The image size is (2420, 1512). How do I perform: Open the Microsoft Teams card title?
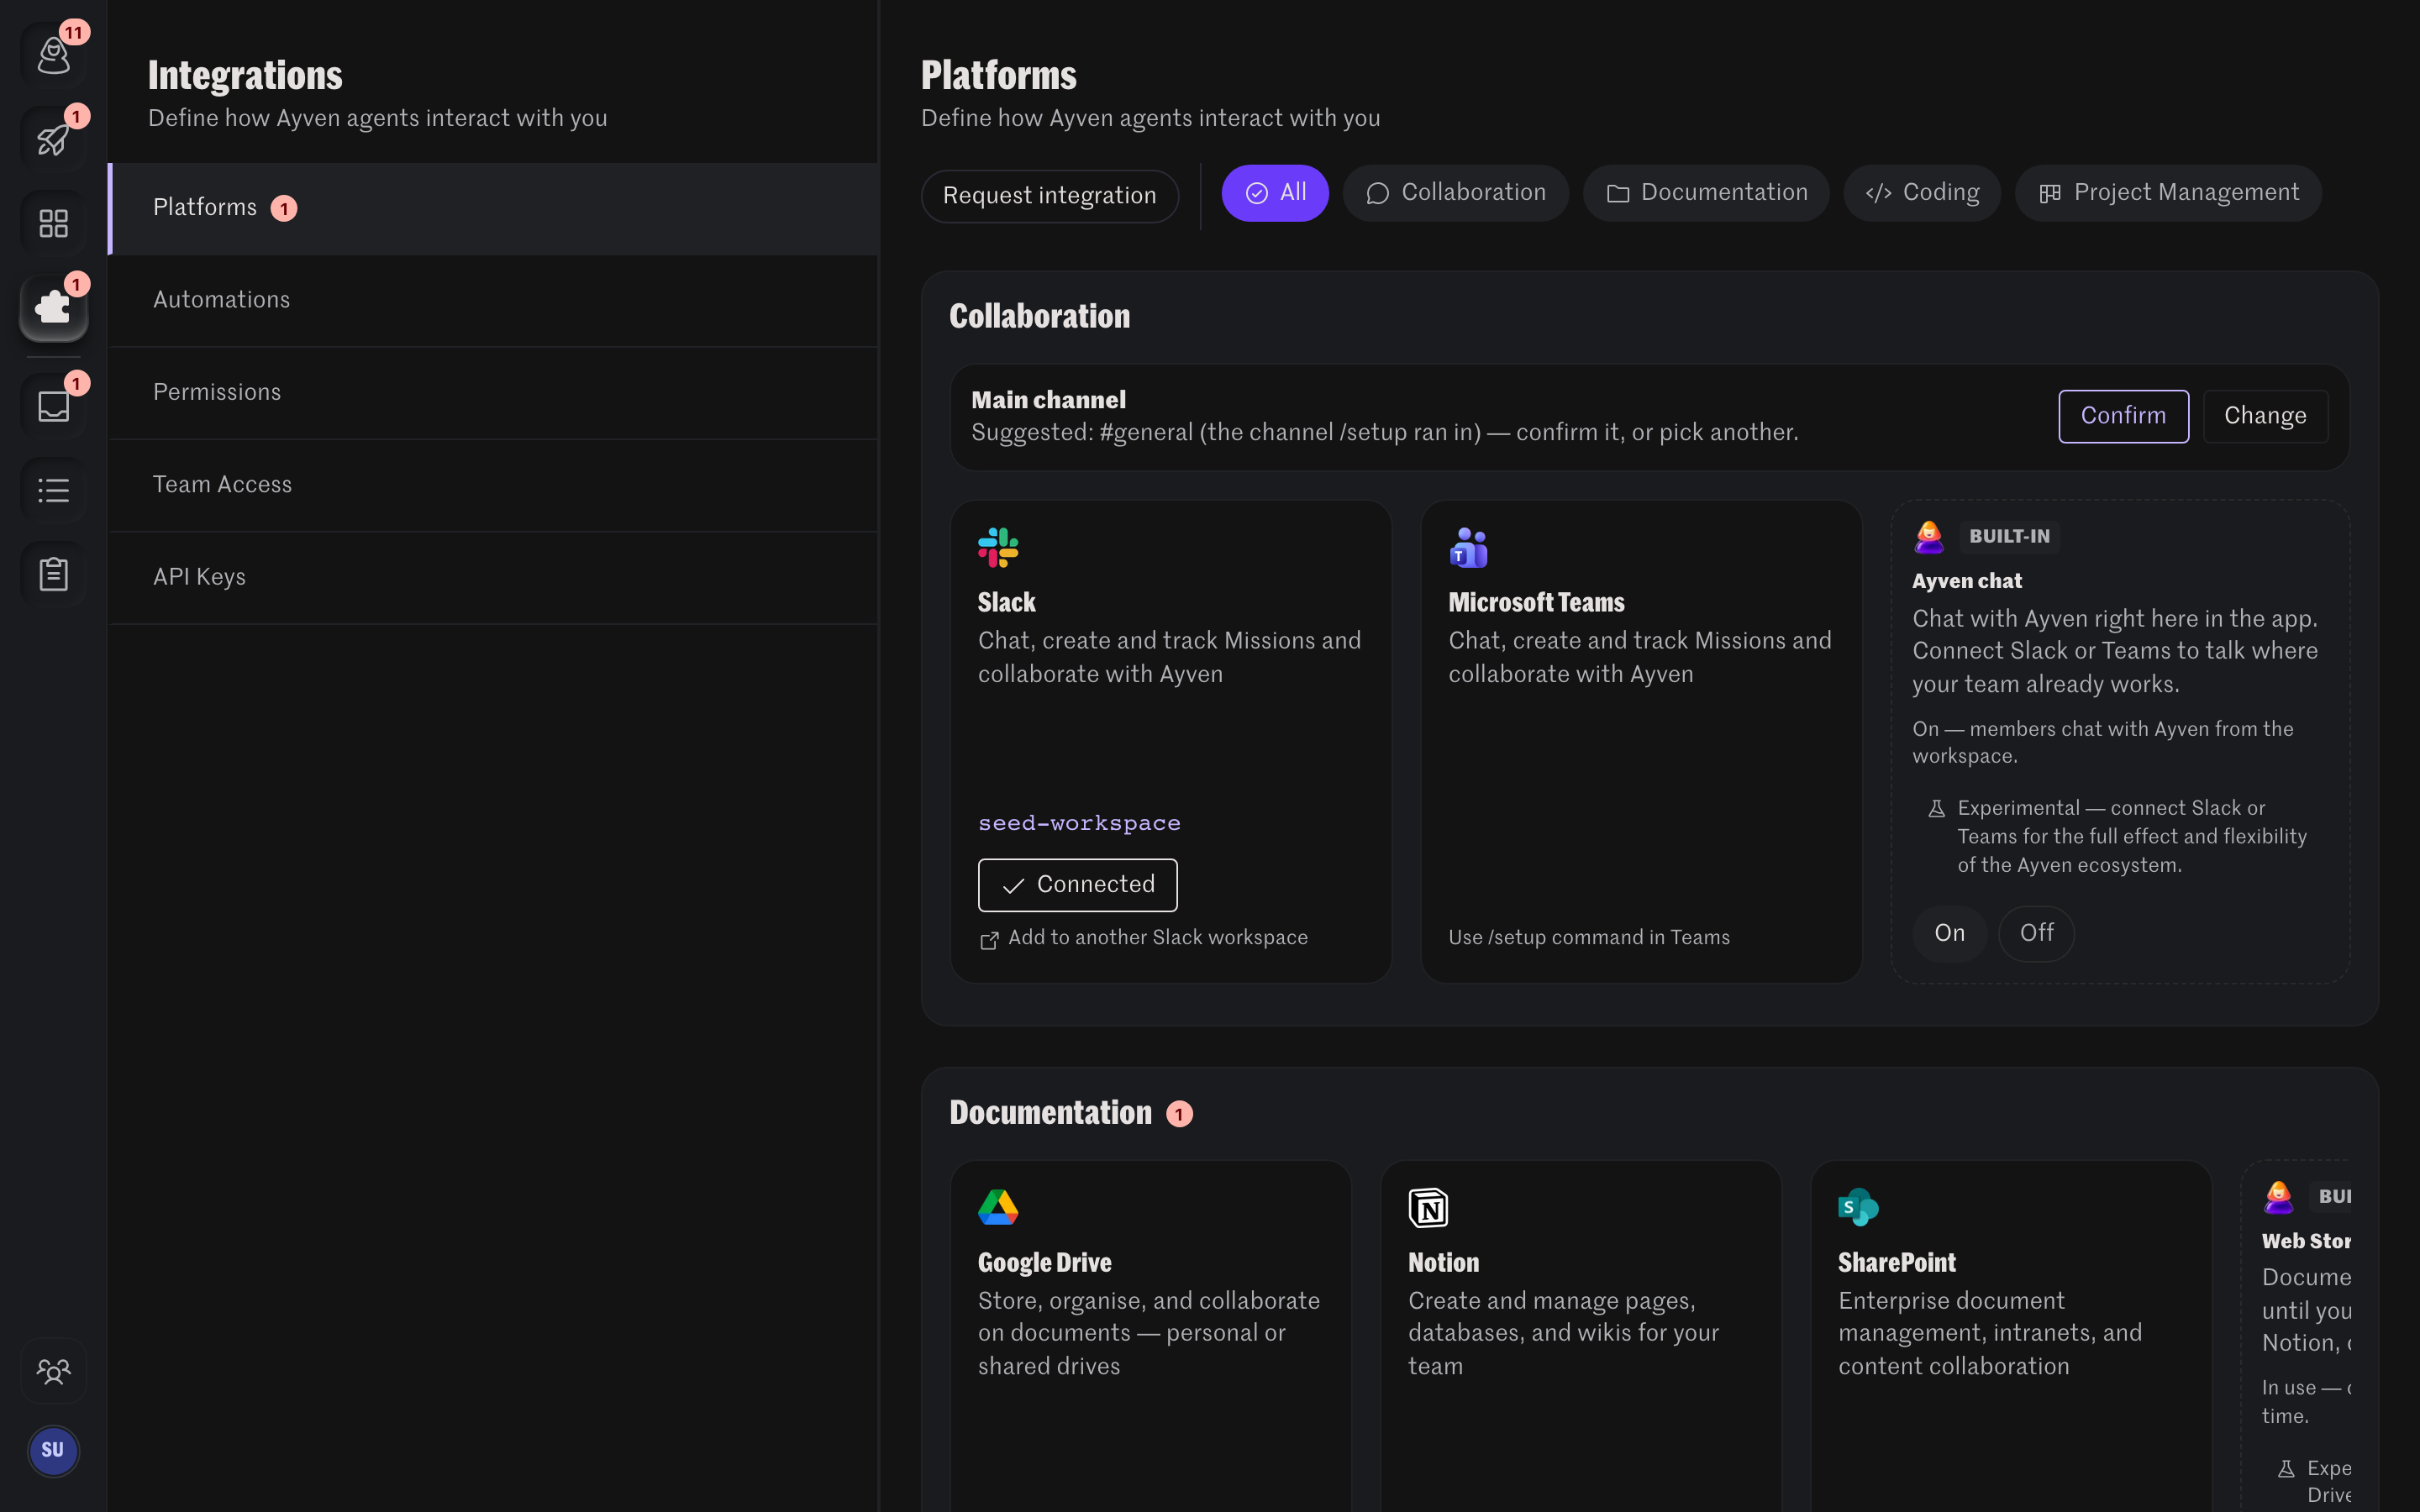pyautogui.click(x=1536, y=603)
